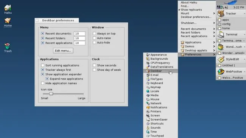This screenshot has height=138, width=246.
Task: Adjust the Icon size slider thumb
Action: click(x=51, y=94)
